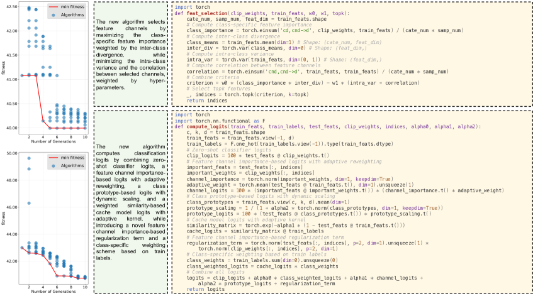533x301 pixels.
Task: Click the torch.topk indices line
Action: coord(247,94)
